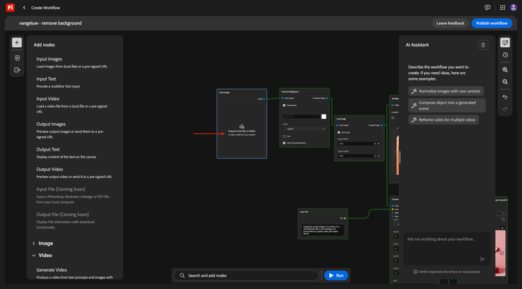
Task: Click the Output File (Coming Soon) entry
Action: [x=66, y=220]
